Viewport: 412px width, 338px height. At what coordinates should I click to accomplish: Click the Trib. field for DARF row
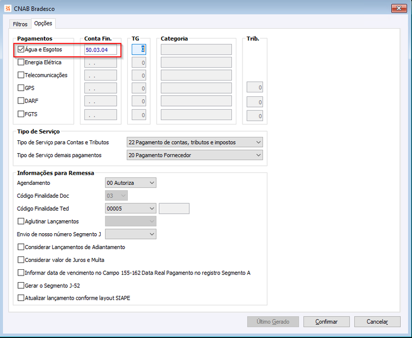pyautogui.click(x=254, y=102)
